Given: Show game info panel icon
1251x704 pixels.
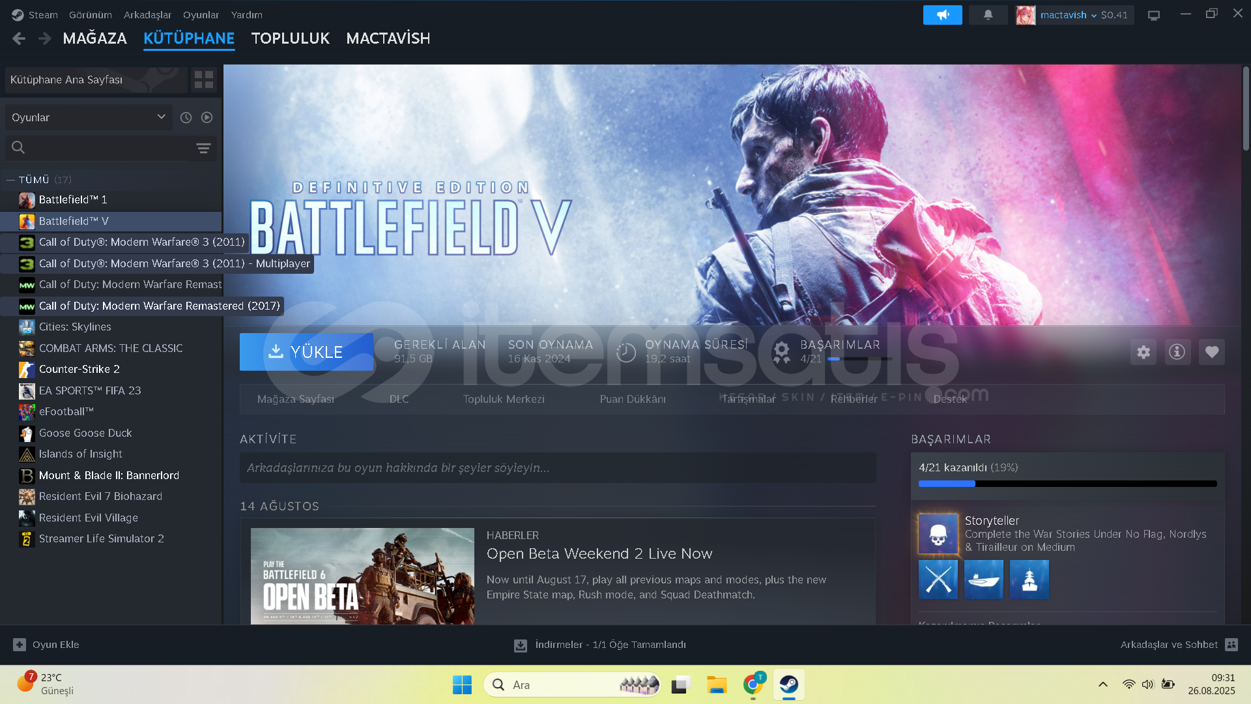Looking at the screenshot, I should click(1177, 352).
